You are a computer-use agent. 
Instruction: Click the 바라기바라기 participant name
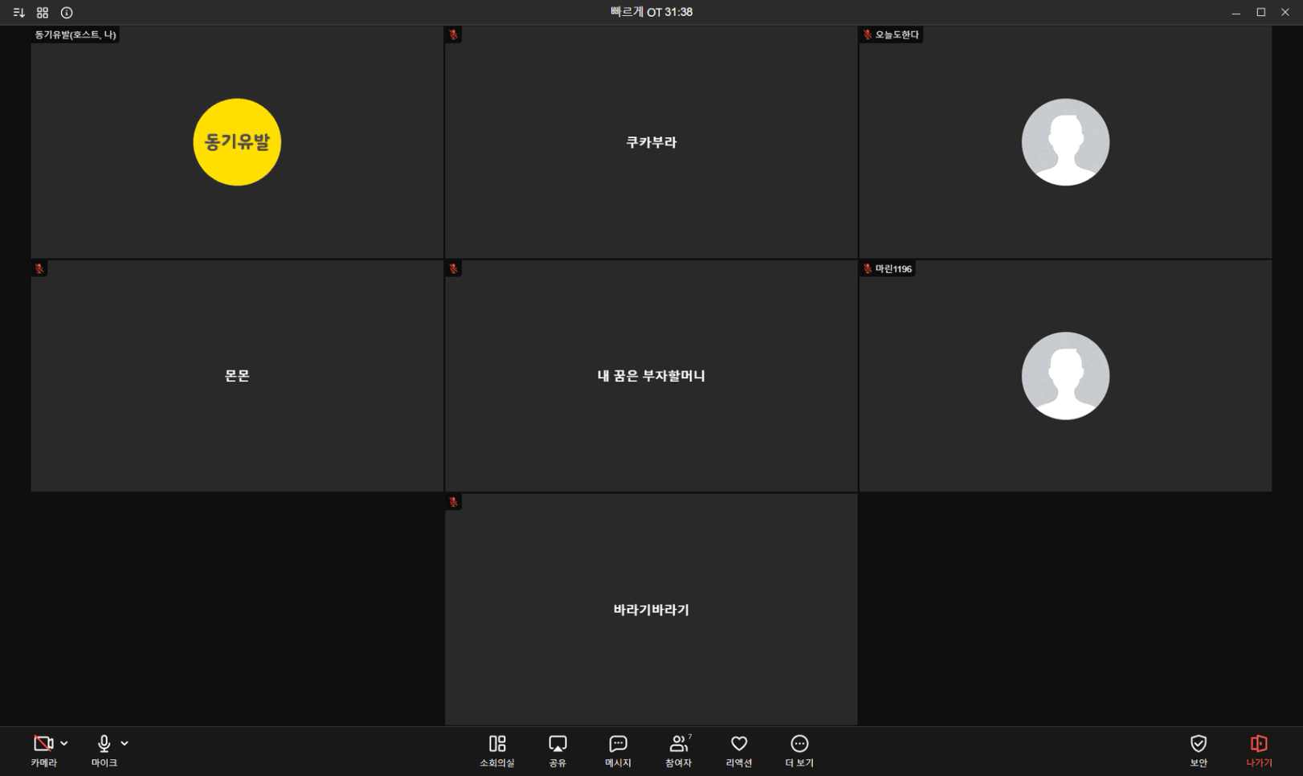tap(651, 610)
